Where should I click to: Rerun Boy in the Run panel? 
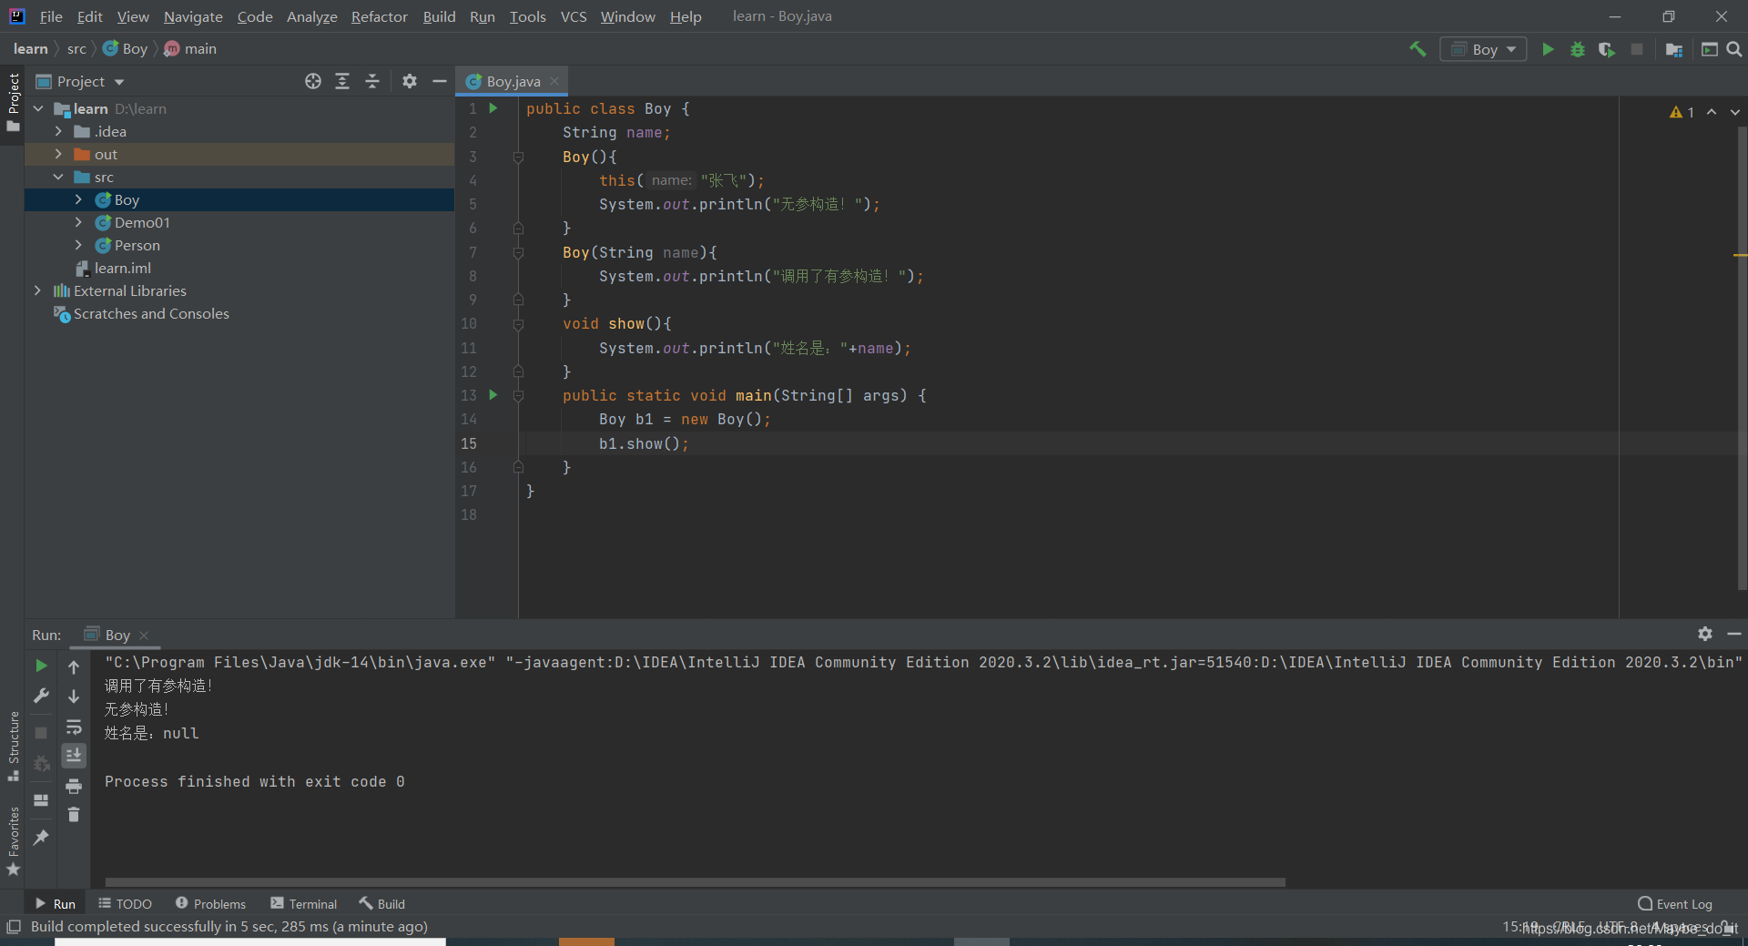point(41,666)
